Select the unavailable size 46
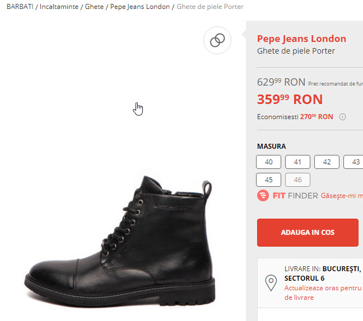The height and width of the screenshot is (321, 363). tap(297, 180)
